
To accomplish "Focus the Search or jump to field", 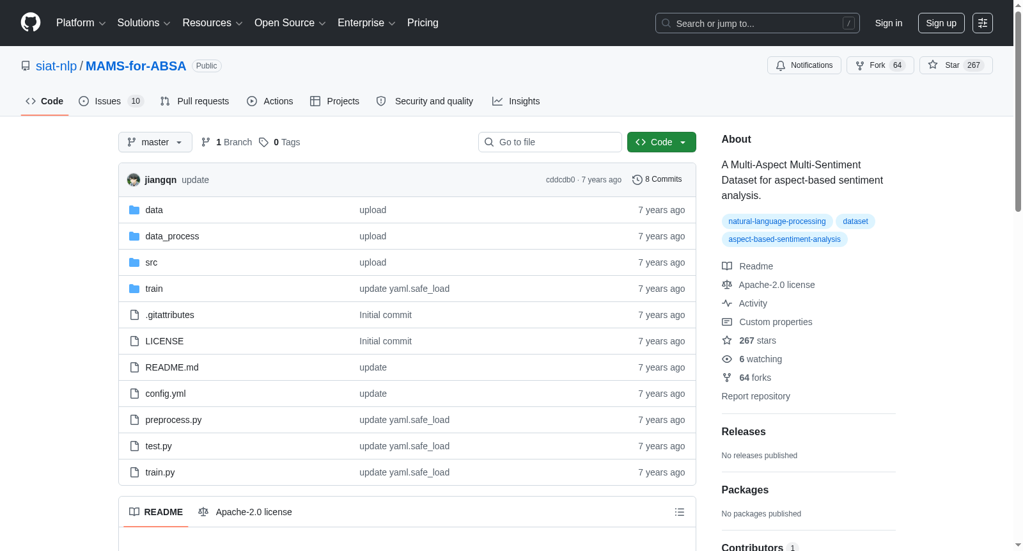I will (x=758, y=23).
